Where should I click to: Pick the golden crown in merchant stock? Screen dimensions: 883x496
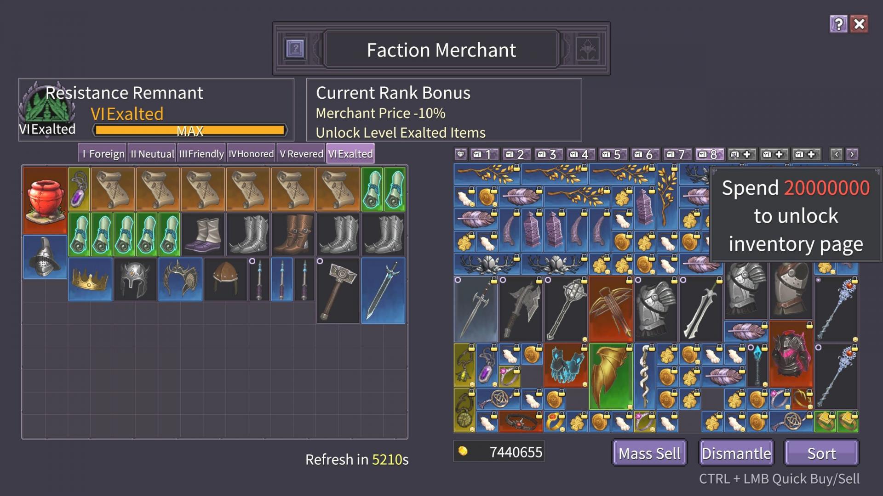click(x=90, y=279)
